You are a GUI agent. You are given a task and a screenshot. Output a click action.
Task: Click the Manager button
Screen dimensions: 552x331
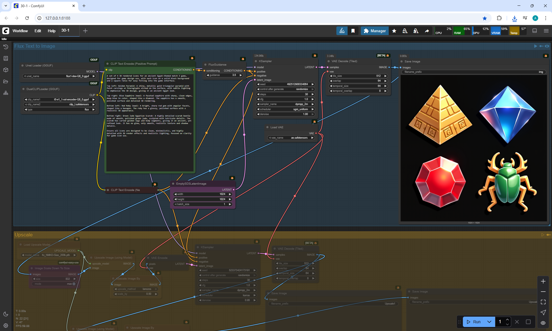[375, 31]
